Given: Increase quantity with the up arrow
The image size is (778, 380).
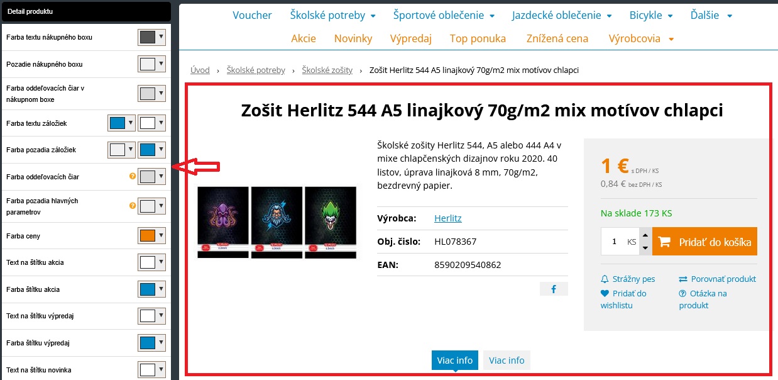Looking at the screenshot, I should 645,235.
